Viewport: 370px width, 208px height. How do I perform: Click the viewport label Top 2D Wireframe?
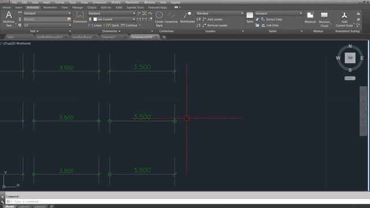pyautogui.click(x=16, y=43)
